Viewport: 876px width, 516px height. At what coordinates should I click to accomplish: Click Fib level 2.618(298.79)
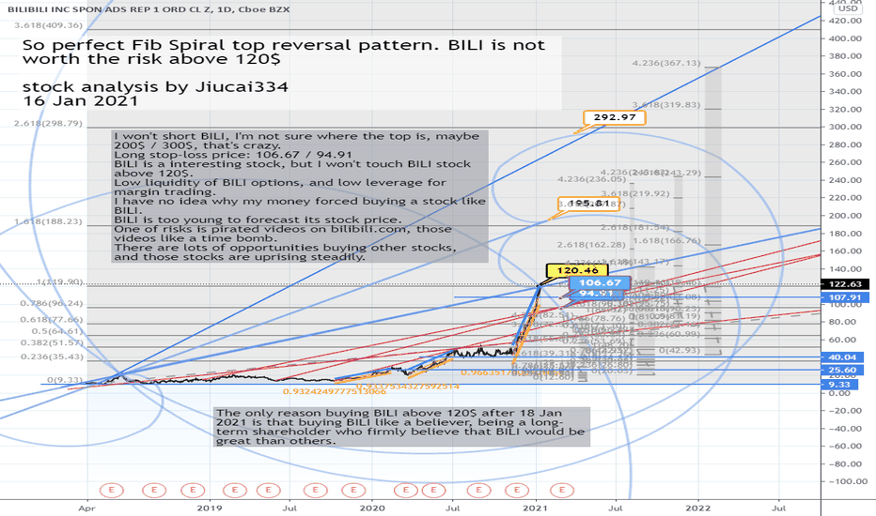[x=49, y=123]
